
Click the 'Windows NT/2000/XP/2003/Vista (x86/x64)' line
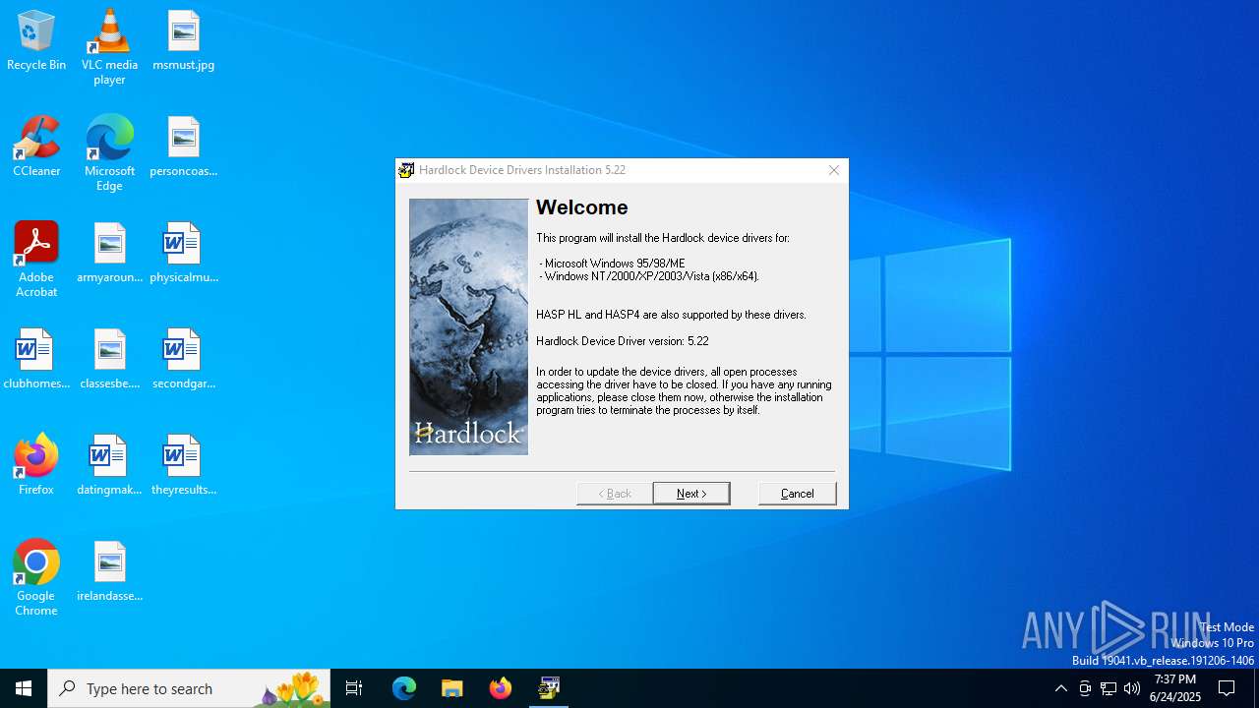pos(649,276)
